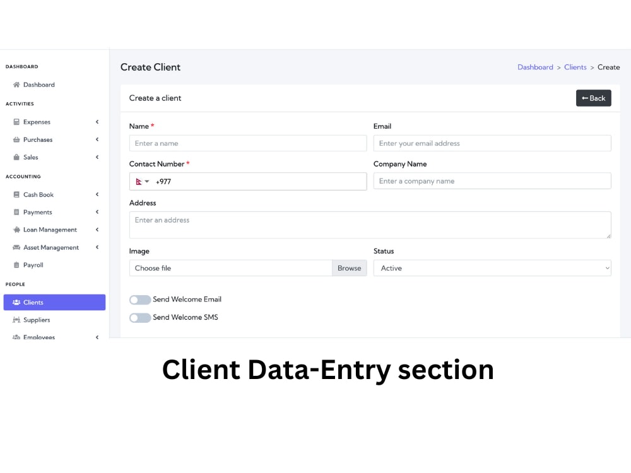Click the Sales bag icon
The width and height of the screenshot is (631, 473).
click(x=16, y=157)
